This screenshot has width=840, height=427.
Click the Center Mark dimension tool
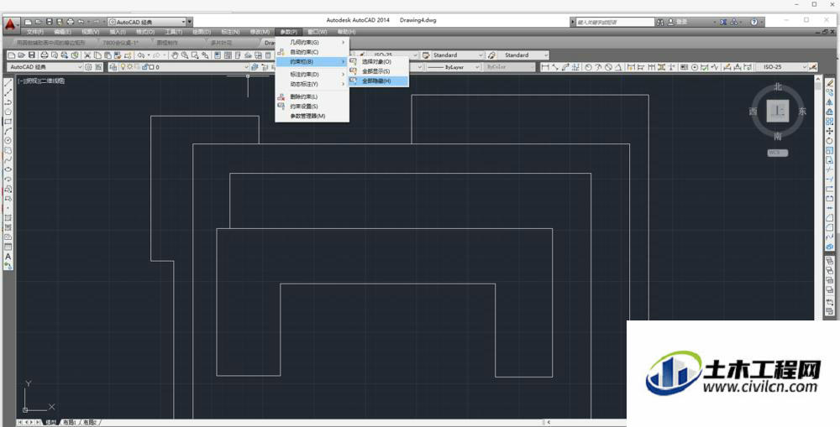pos(695,67)
